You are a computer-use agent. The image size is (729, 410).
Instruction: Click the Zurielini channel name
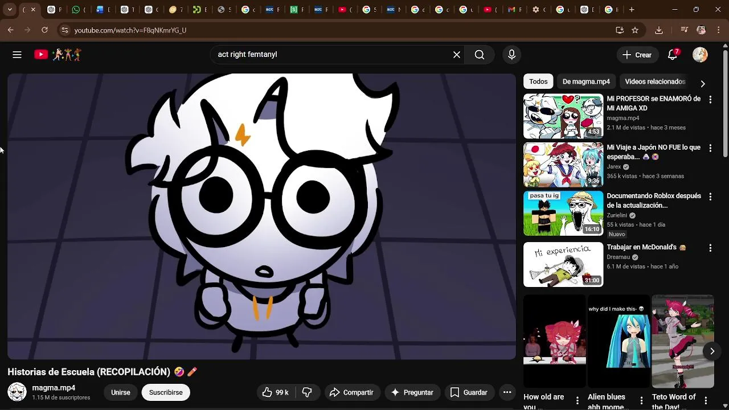(x=617, y=215)
